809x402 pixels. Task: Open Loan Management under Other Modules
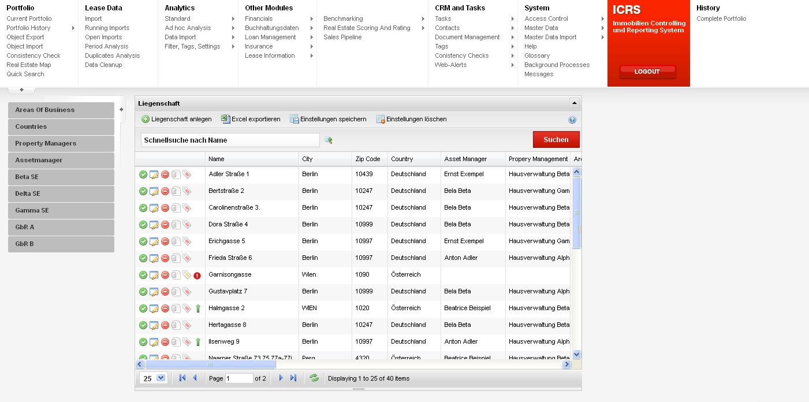point(270,37)
